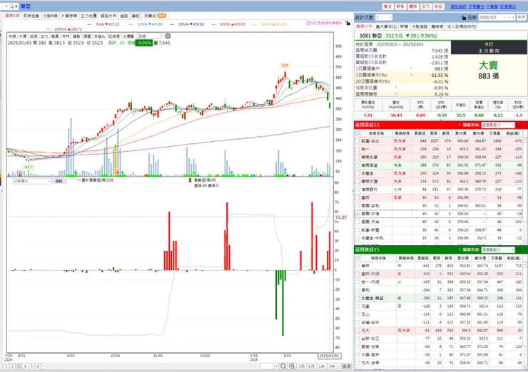
Task: Check the 元大 row in sell table
Action: pyautogui.click(x=357, y=331)
